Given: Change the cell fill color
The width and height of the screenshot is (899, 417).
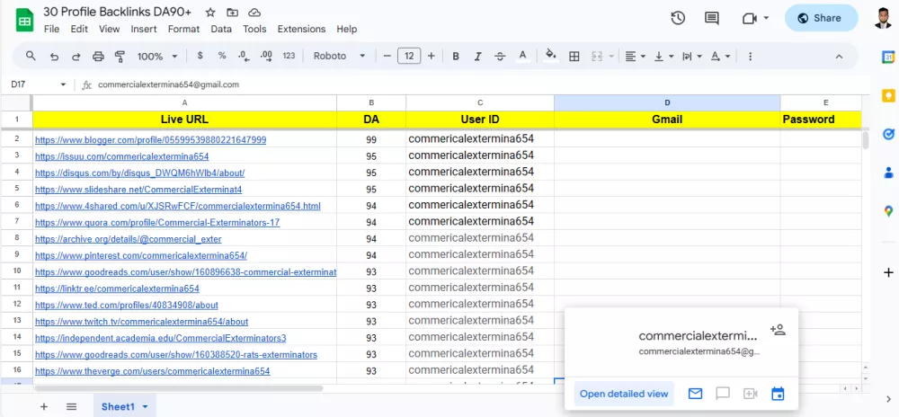Looking at the screenshot, I should 551,56.
